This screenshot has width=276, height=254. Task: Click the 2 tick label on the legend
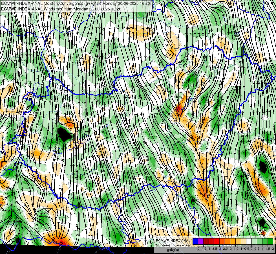click(x=273, y=249)
